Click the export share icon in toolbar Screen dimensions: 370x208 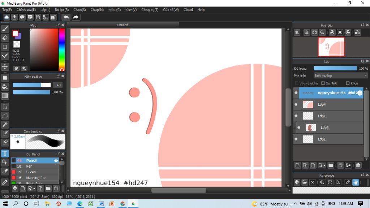tap(14, 17)
